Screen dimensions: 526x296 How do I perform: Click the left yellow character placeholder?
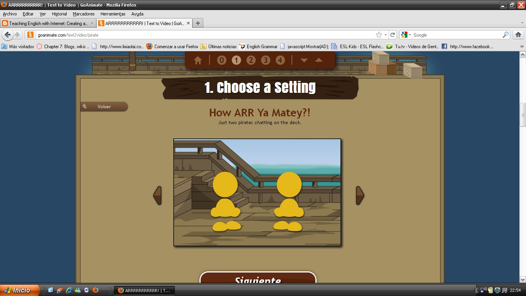pos(225,201)
